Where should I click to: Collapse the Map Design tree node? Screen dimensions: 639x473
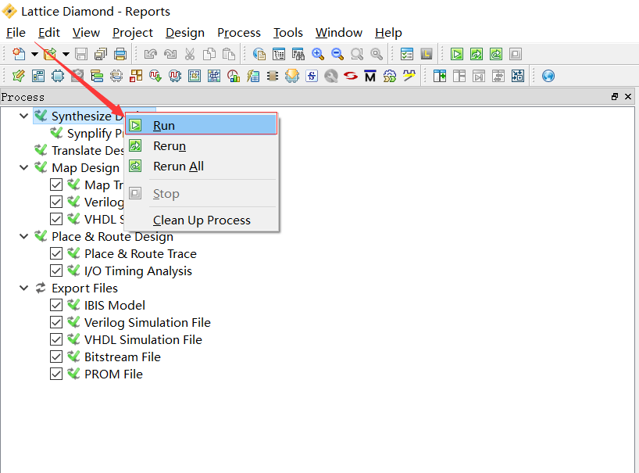[24, 167]
